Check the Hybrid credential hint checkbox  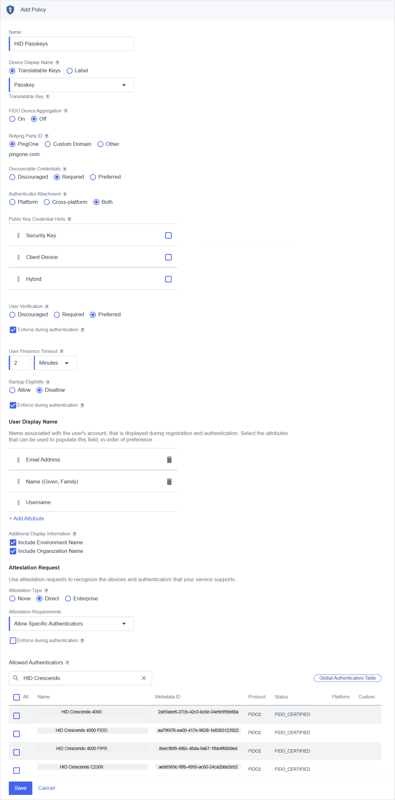tap(168, 279)
